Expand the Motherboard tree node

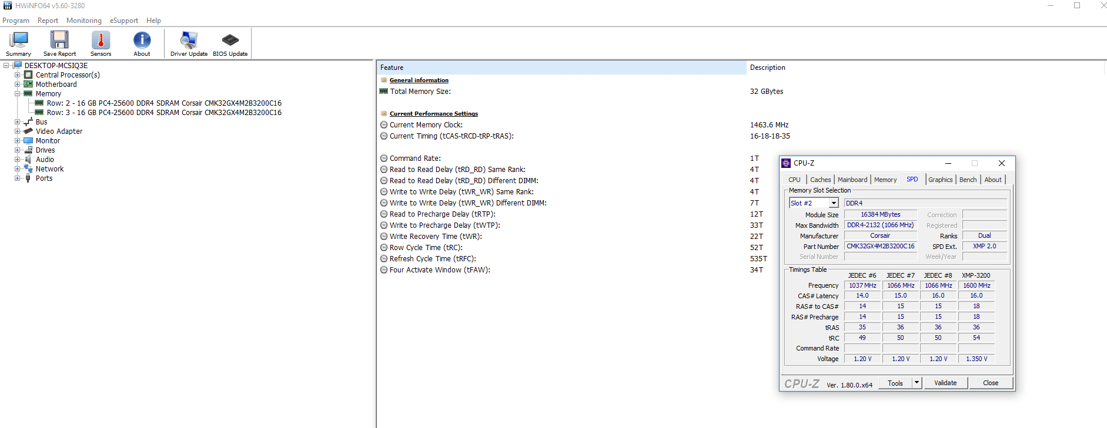click(x=18, y=85)
